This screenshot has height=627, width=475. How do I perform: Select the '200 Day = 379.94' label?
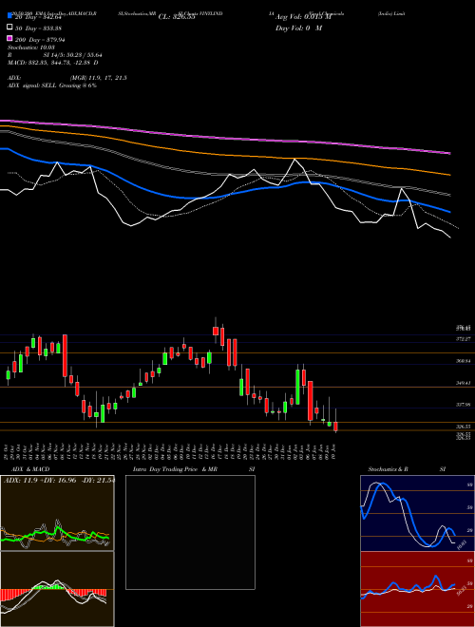tap(40, 40)
